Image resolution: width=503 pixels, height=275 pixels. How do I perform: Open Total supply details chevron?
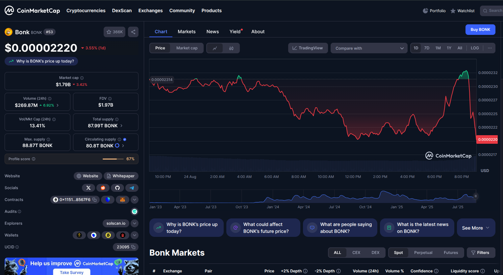[121, 126]
